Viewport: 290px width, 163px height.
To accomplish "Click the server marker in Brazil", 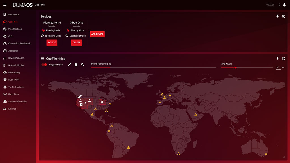I will (x=129, y=147).
